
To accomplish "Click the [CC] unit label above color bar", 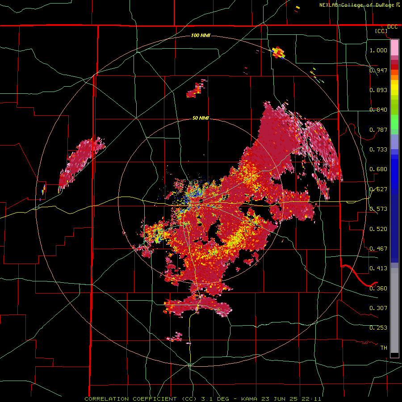I will coord(381,31).
